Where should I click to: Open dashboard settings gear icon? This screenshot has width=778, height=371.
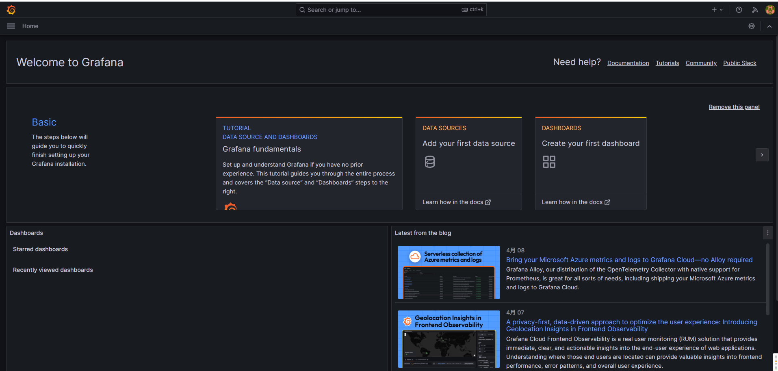(752, 26)
